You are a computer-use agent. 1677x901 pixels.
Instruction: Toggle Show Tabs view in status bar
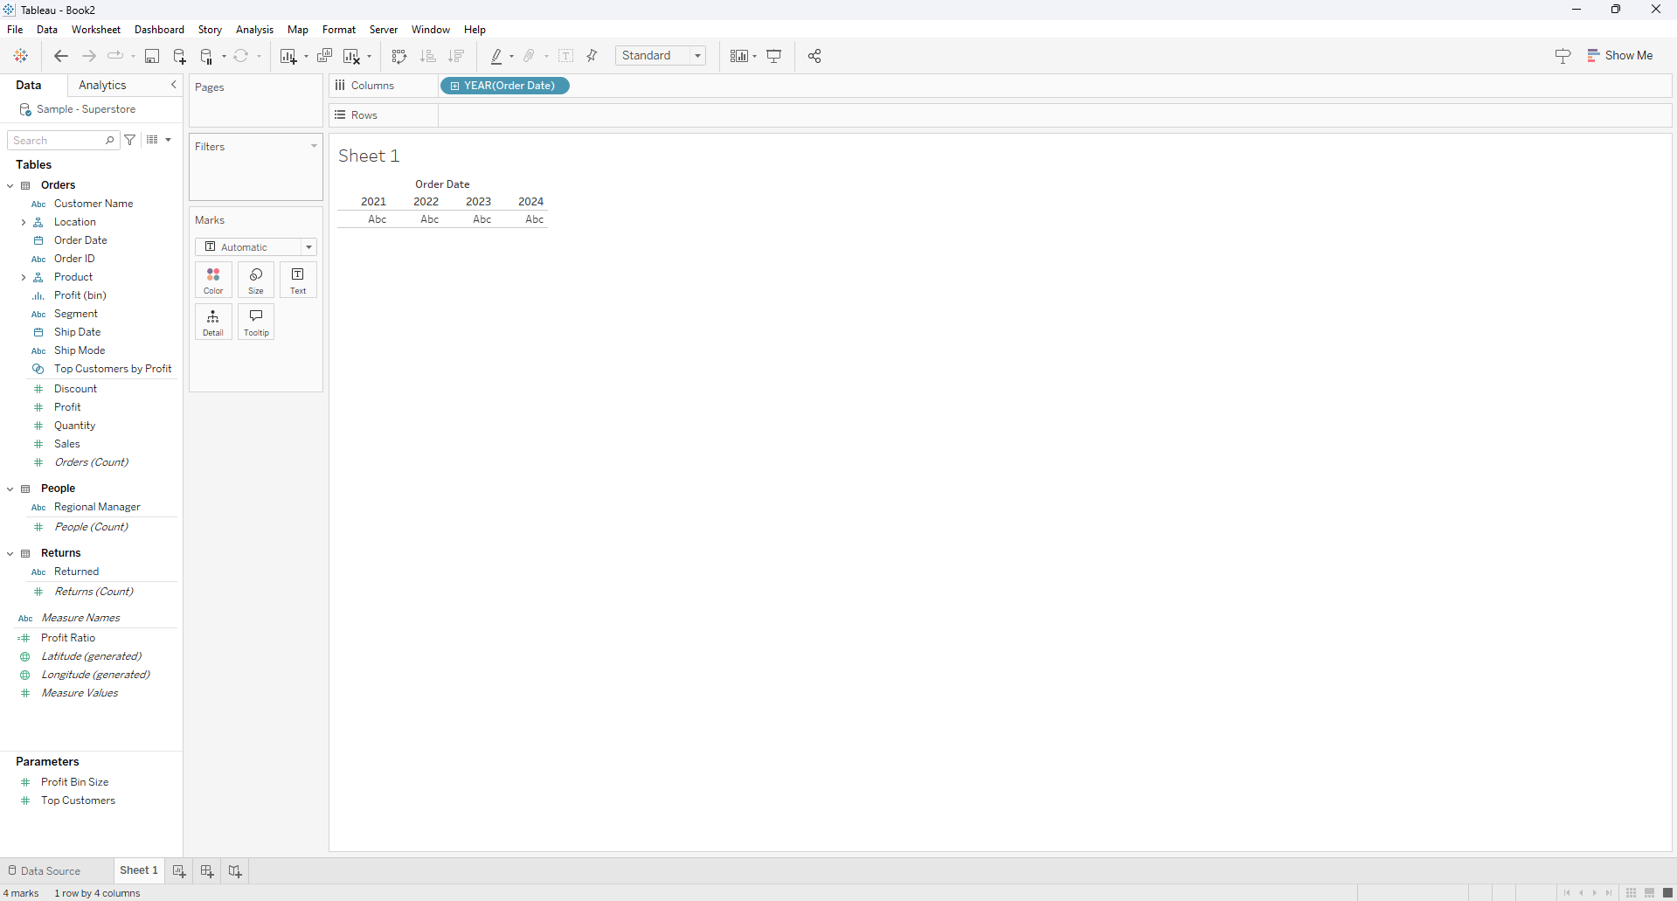(1667, 893)
